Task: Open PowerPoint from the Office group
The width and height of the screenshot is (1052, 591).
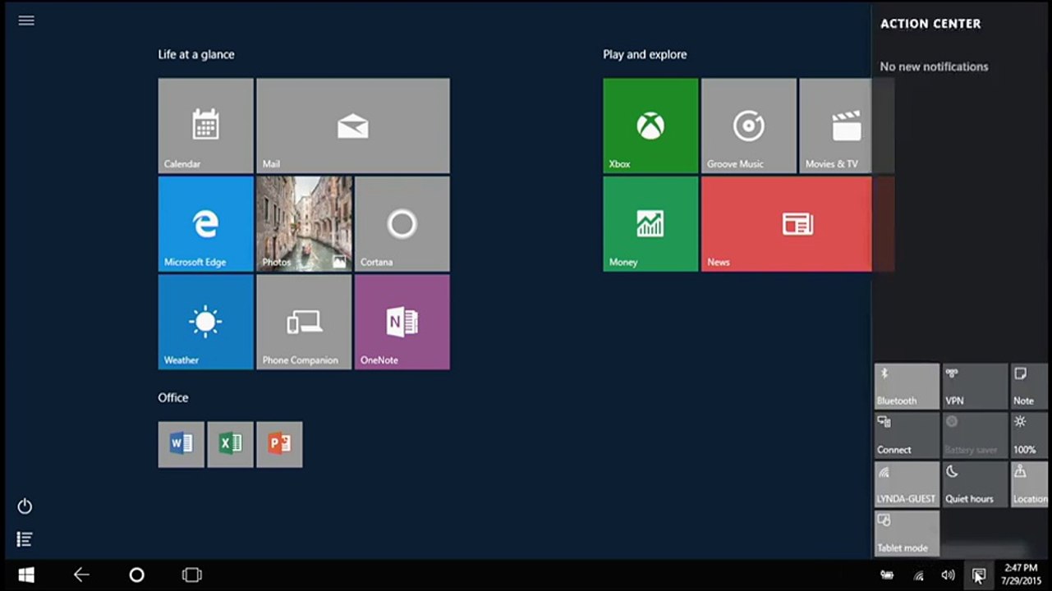Action: (279, 445)
